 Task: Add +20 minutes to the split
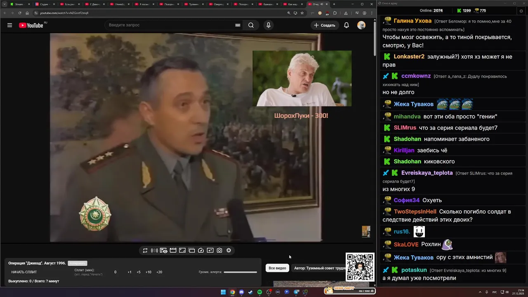click(159, 272)
